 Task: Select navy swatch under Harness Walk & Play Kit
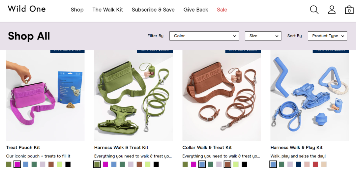pos(299,164)
